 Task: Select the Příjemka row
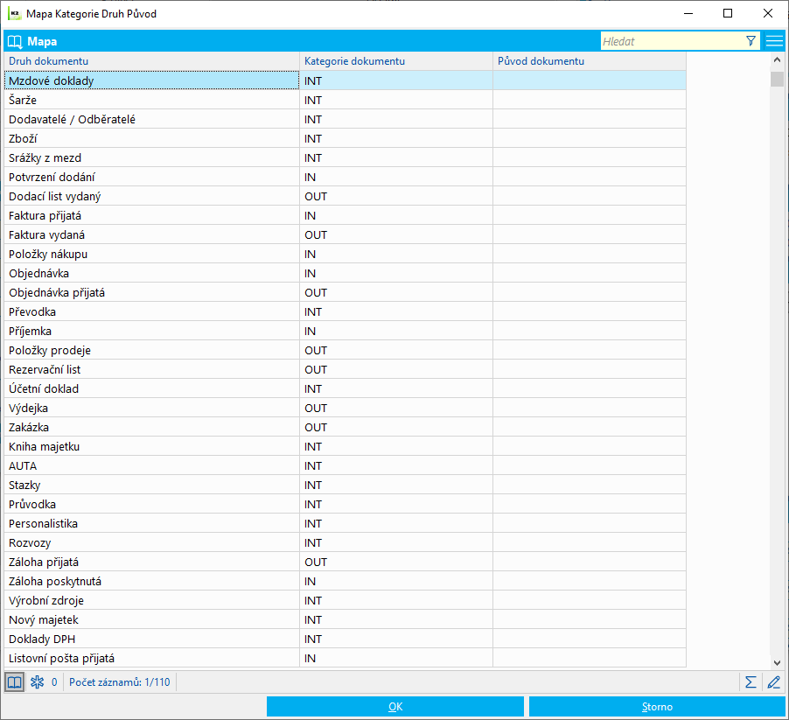(346, 331)
